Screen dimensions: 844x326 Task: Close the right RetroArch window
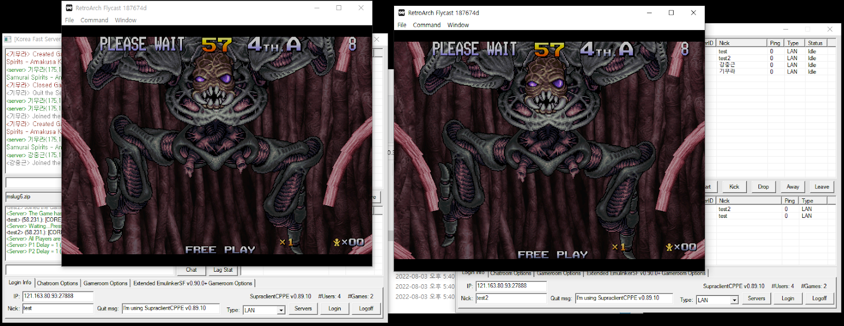pos(693,13)
